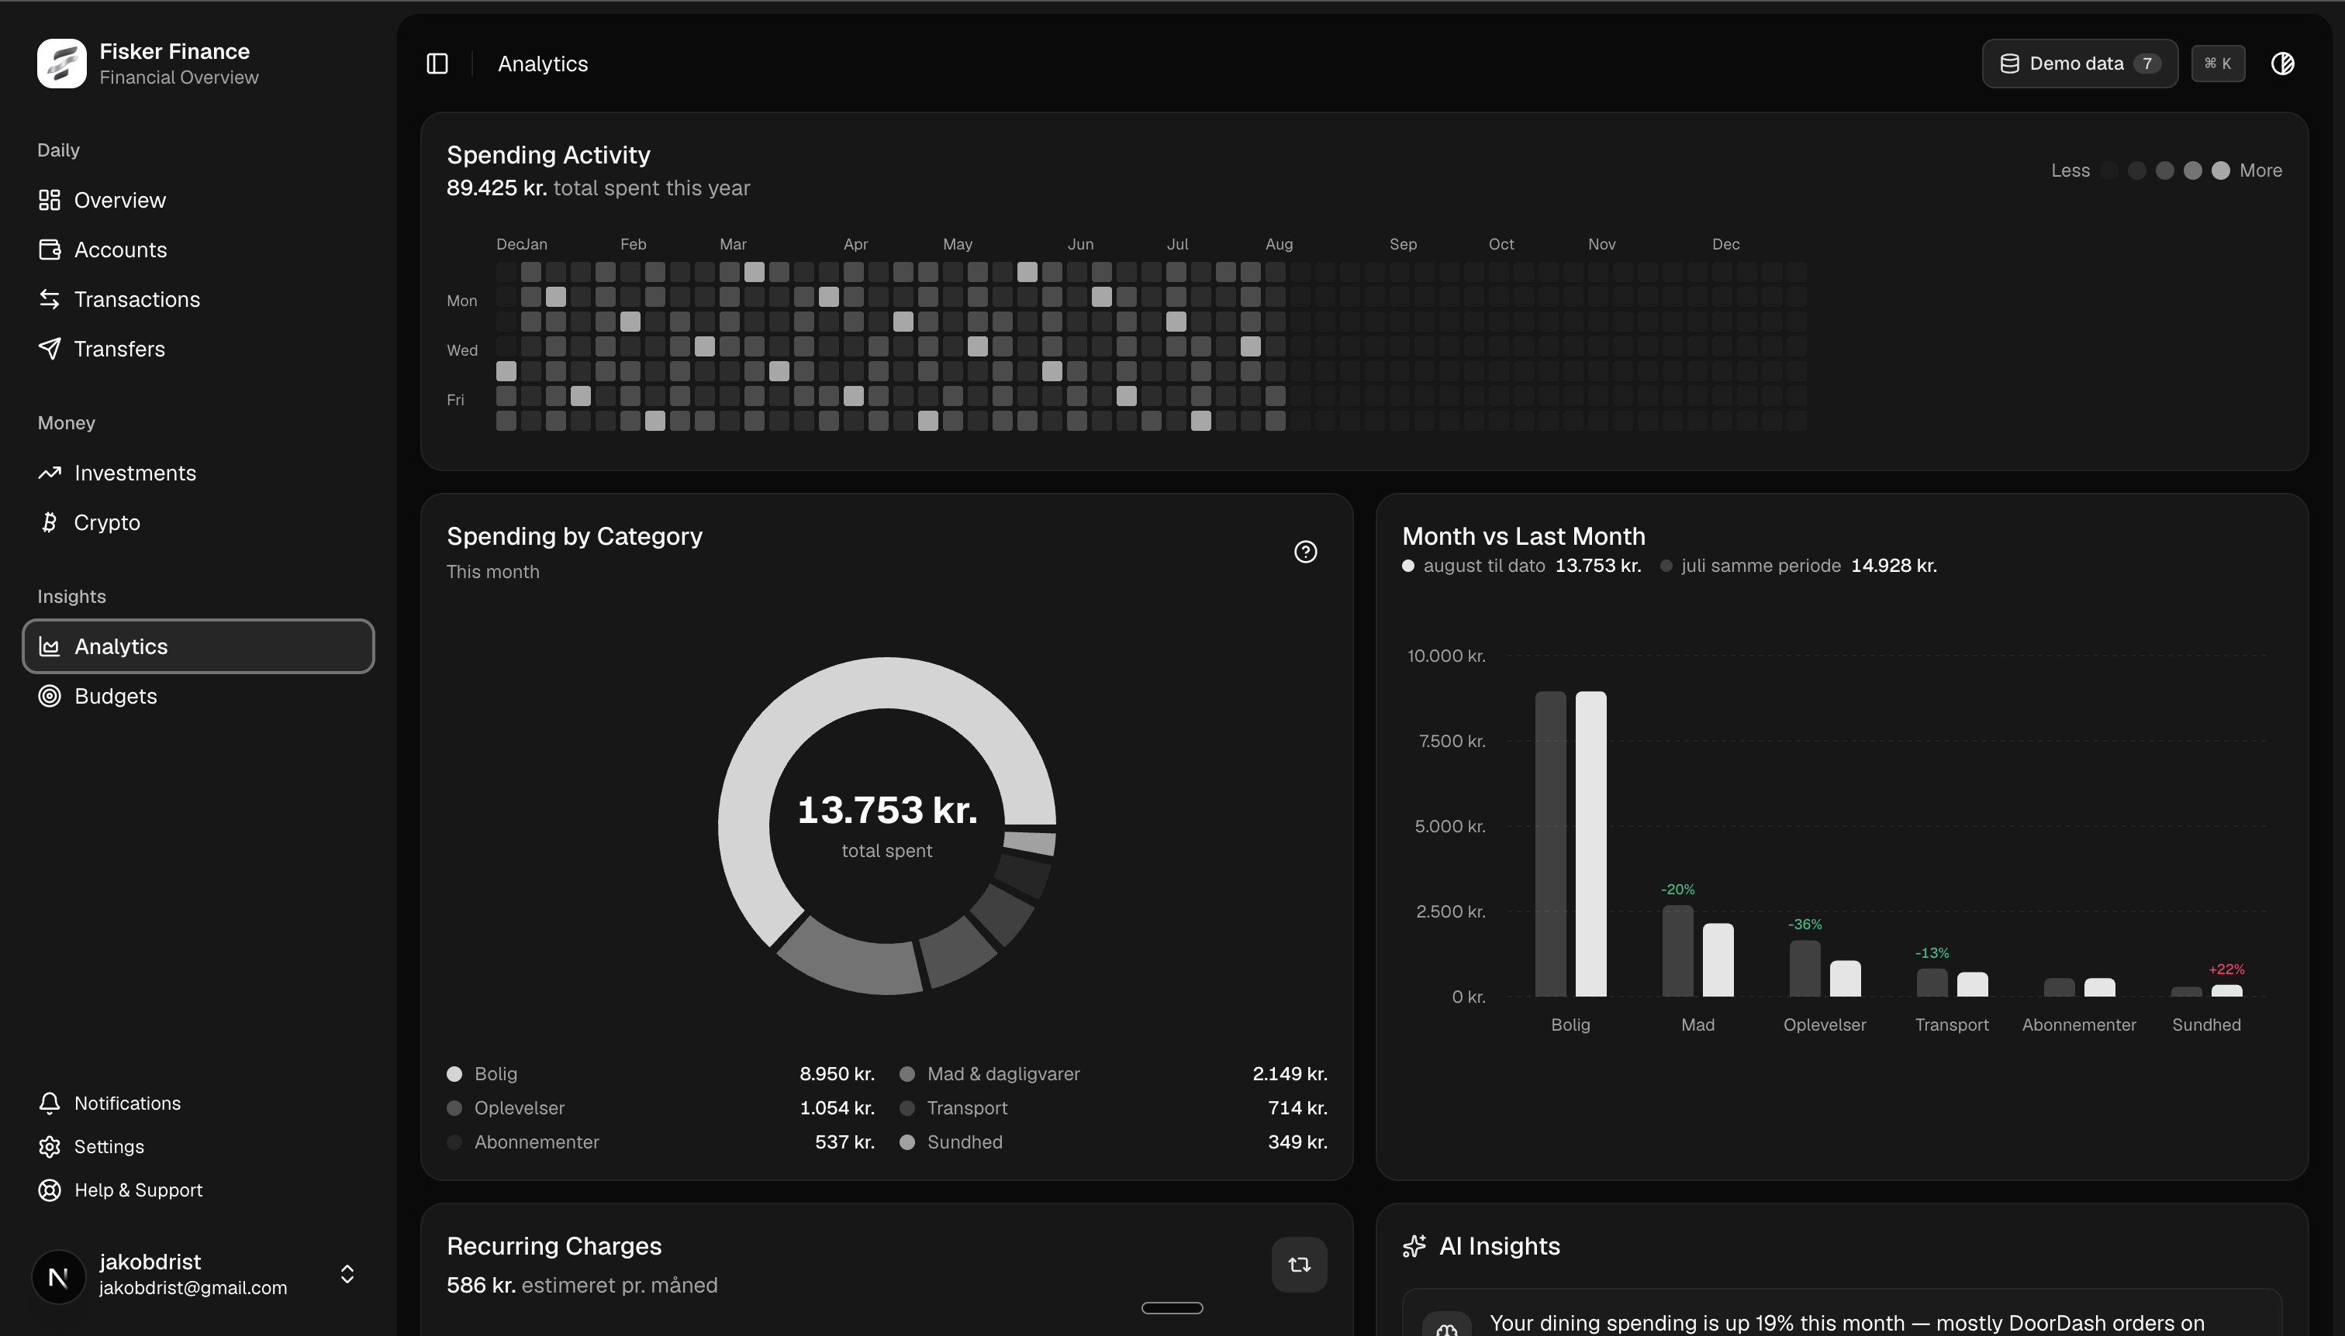Image resolution: width=2345 pixels, height=1336 pixels.
Task: Open Help & Support lifebuoy
Action: 49,1190
